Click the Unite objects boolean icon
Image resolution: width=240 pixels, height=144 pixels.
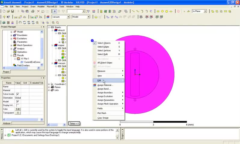(213, 11)
